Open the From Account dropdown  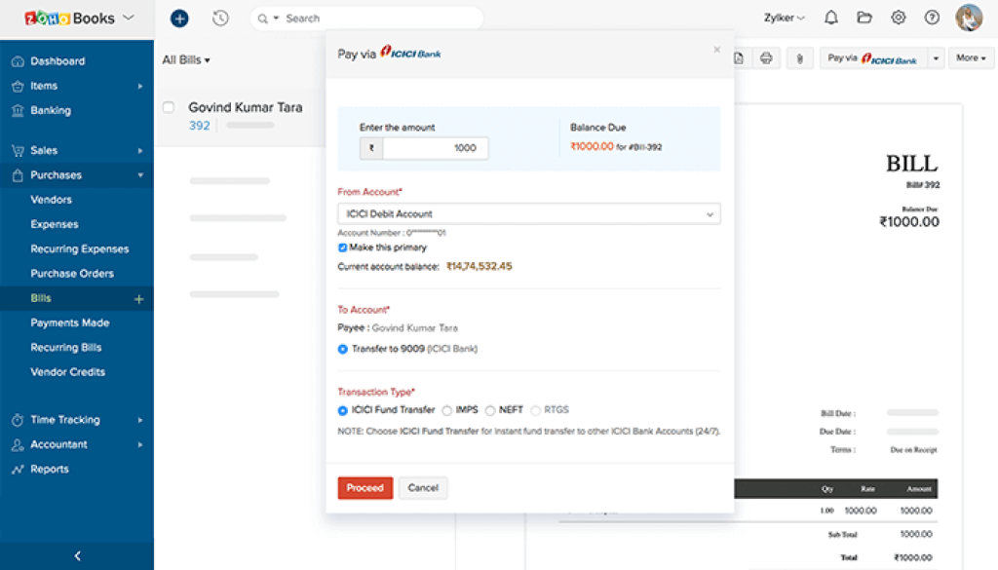pyautogui.click(x=529, y=214)
